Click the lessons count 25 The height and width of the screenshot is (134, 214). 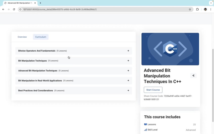point(194,125)
